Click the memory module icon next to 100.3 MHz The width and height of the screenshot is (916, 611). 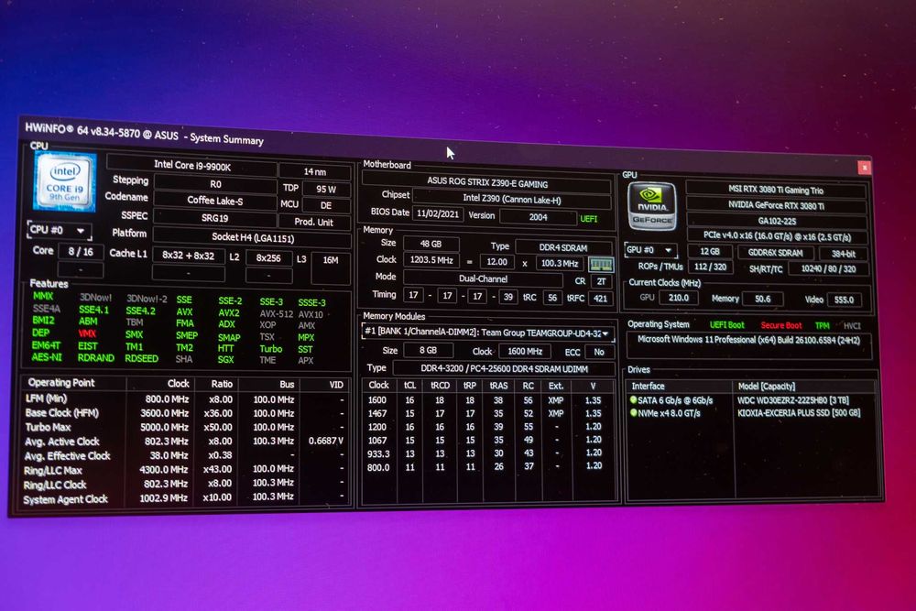pos(601,264)
